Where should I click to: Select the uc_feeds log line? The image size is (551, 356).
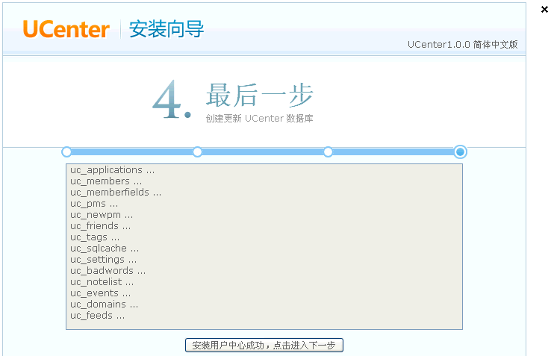(x=98, y=316)
